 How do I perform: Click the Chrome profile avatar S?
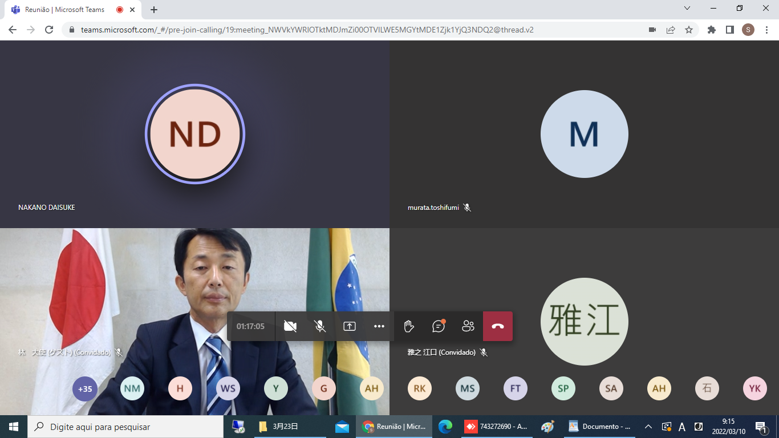coord(748,30)
